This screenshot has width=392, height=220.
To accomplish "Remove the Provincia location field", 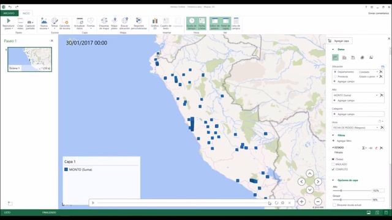I will pyautogui.click(x=381, y=76).
